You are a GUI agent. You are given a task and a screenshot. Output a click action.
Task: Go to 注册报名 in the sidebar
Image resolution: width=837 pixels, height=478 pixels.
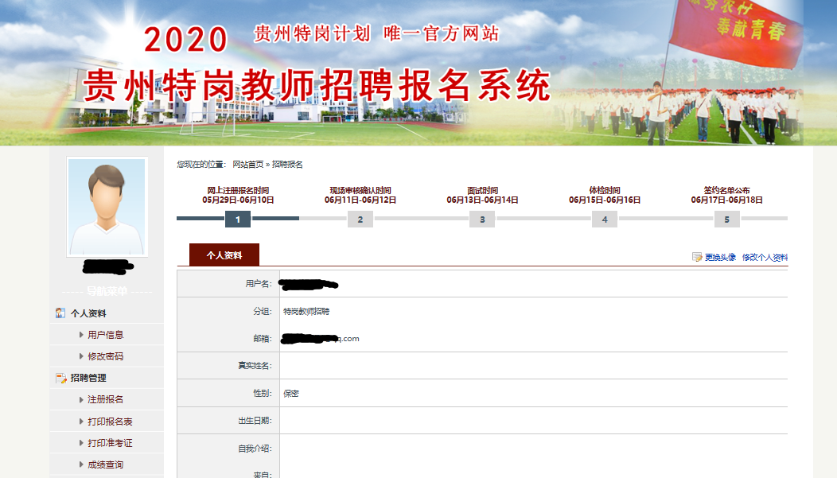[105, 399]
